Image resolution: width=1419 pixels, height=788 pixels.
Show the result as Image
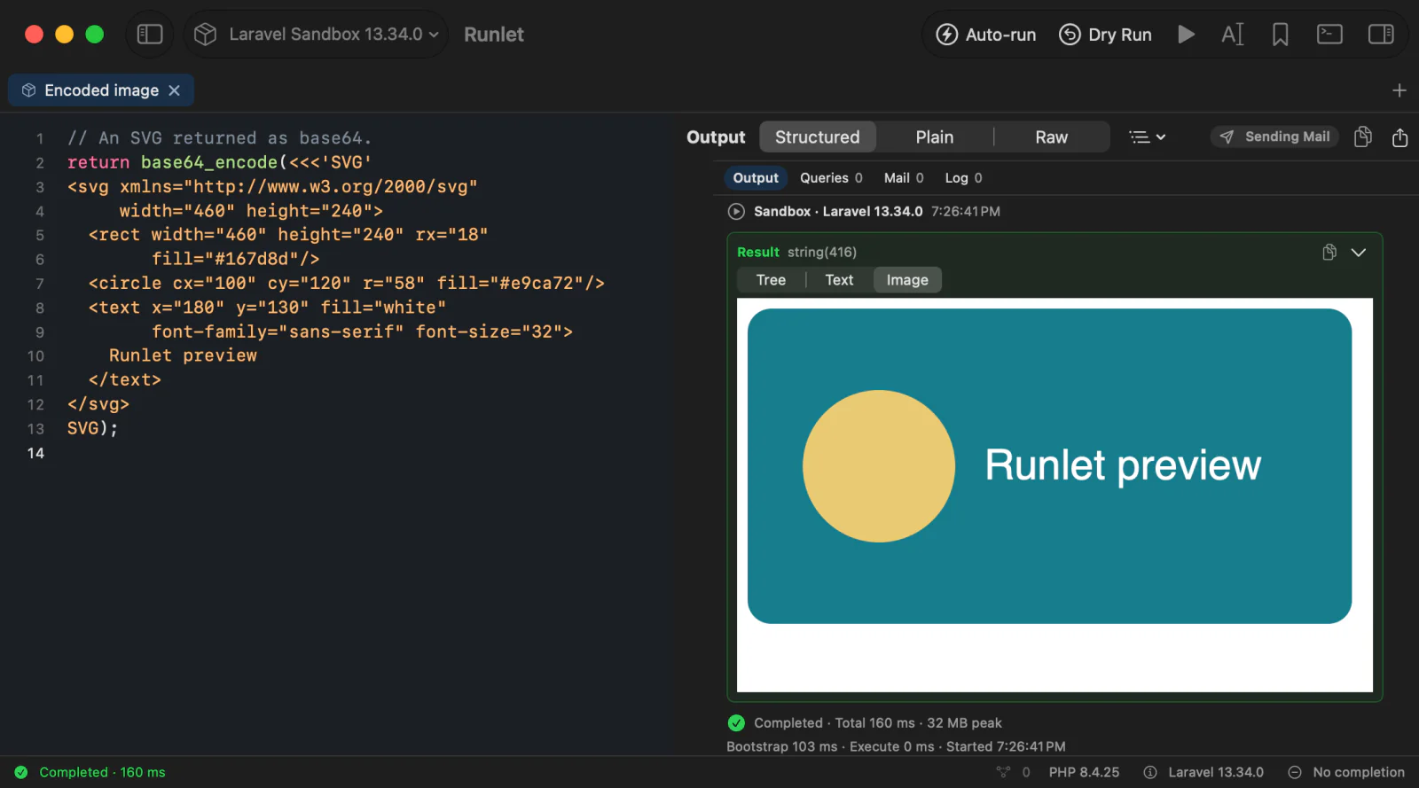click(907, 280)
